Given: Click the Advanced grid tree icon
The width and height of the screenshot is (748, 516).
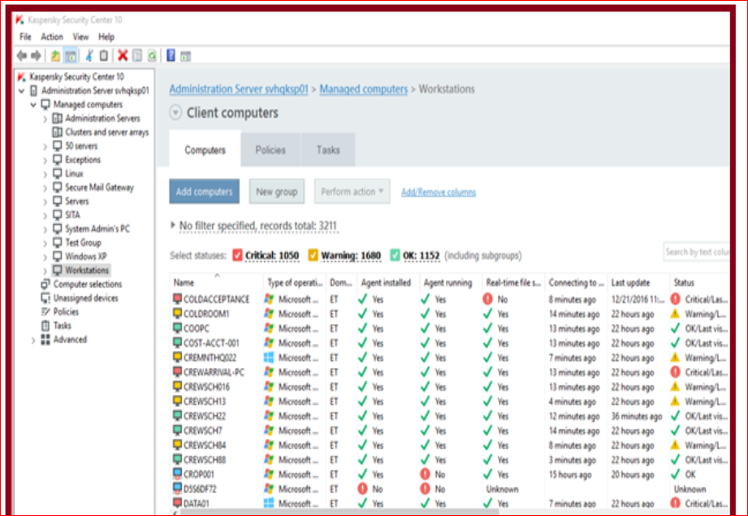Looking at the screenshot, I should coord(45,340).
